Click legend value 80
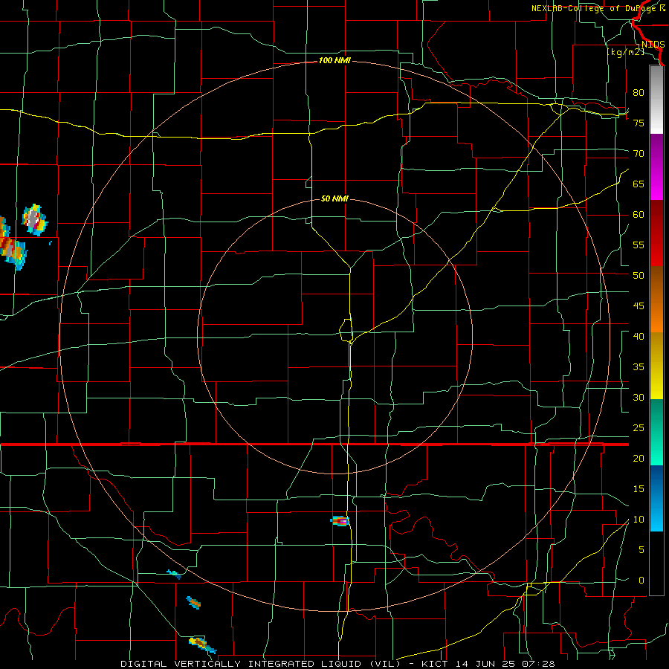The width and height of the screenshot is (669, 669). pyautogui.click(x=639, y=93)
